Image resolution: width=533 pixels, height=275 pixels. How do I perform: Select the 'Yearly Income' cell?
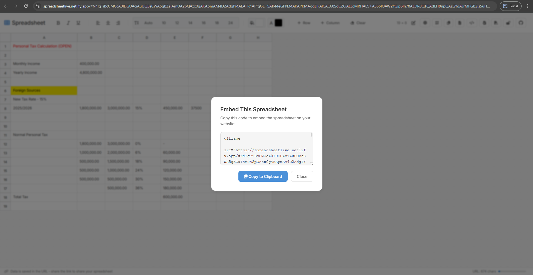44,73
